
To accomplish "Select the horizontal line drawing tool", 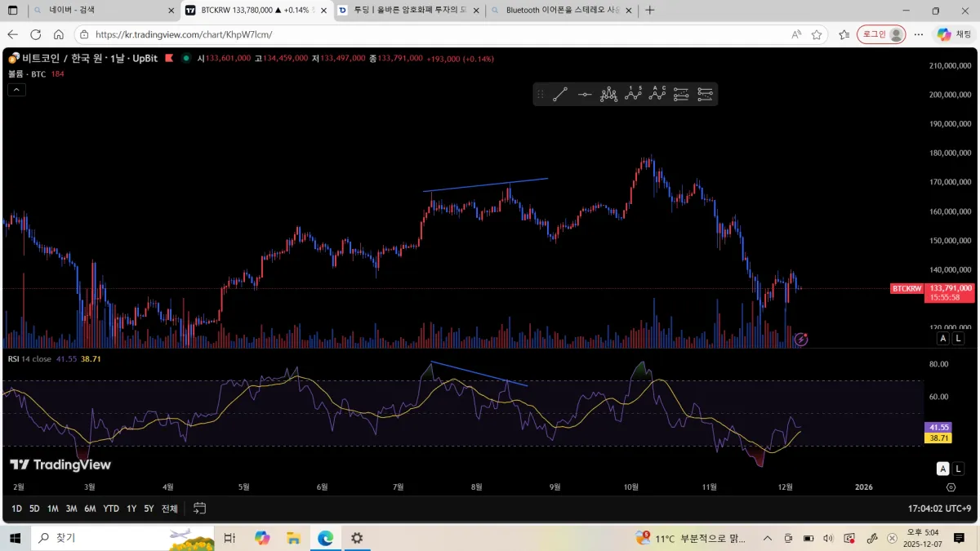I will coord(585,95).
